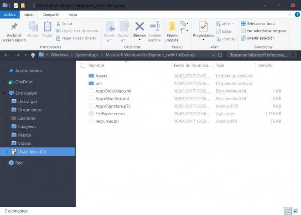Click the Editar ribbon button
Viewport: 301px width, 215px height.
point(224,31)
